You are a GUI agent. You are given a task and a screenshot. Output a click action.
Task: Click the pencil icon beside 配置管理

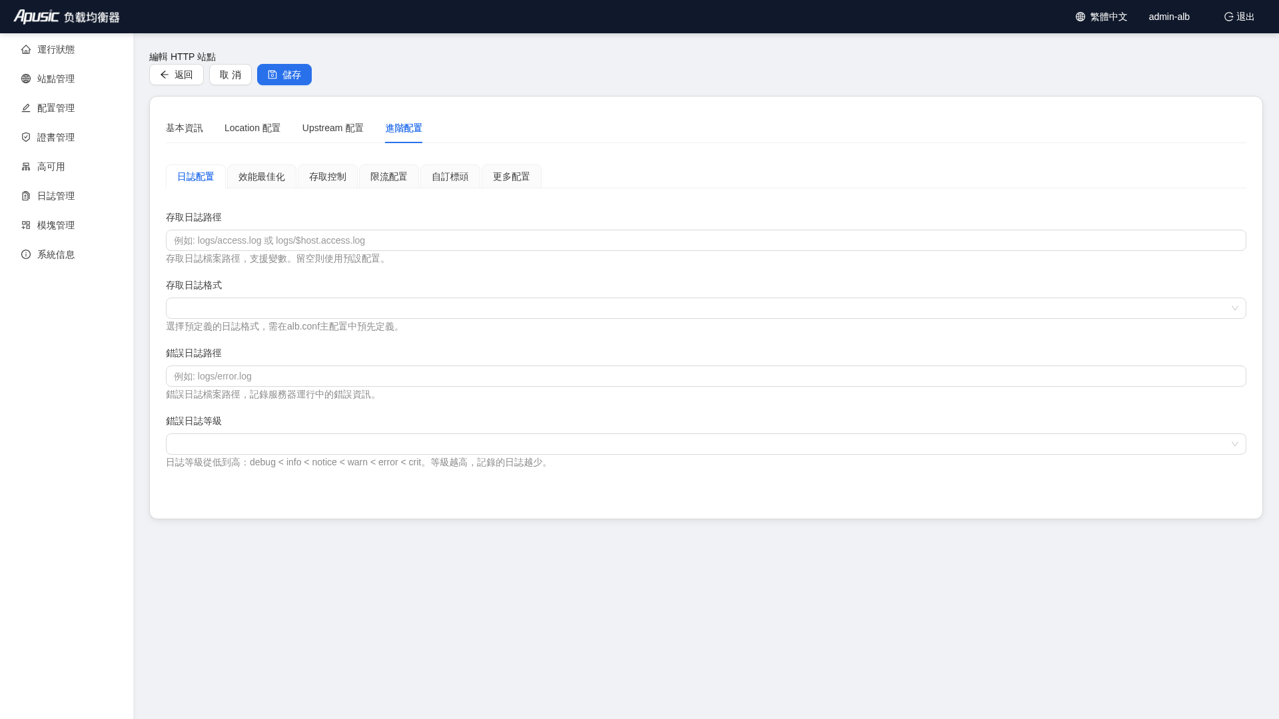pos(26,108)
